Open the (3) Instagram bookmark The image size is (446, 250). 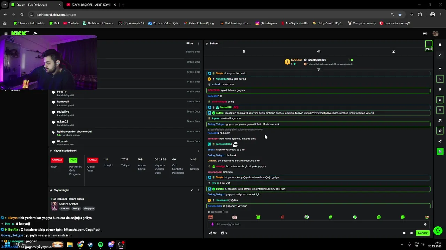(x=266, y=23)
